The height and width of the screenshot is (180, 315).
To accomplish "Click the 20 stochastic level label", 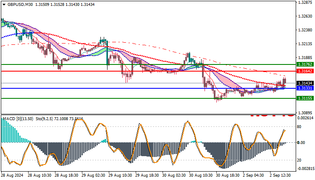I will click(x=299, y=160).
